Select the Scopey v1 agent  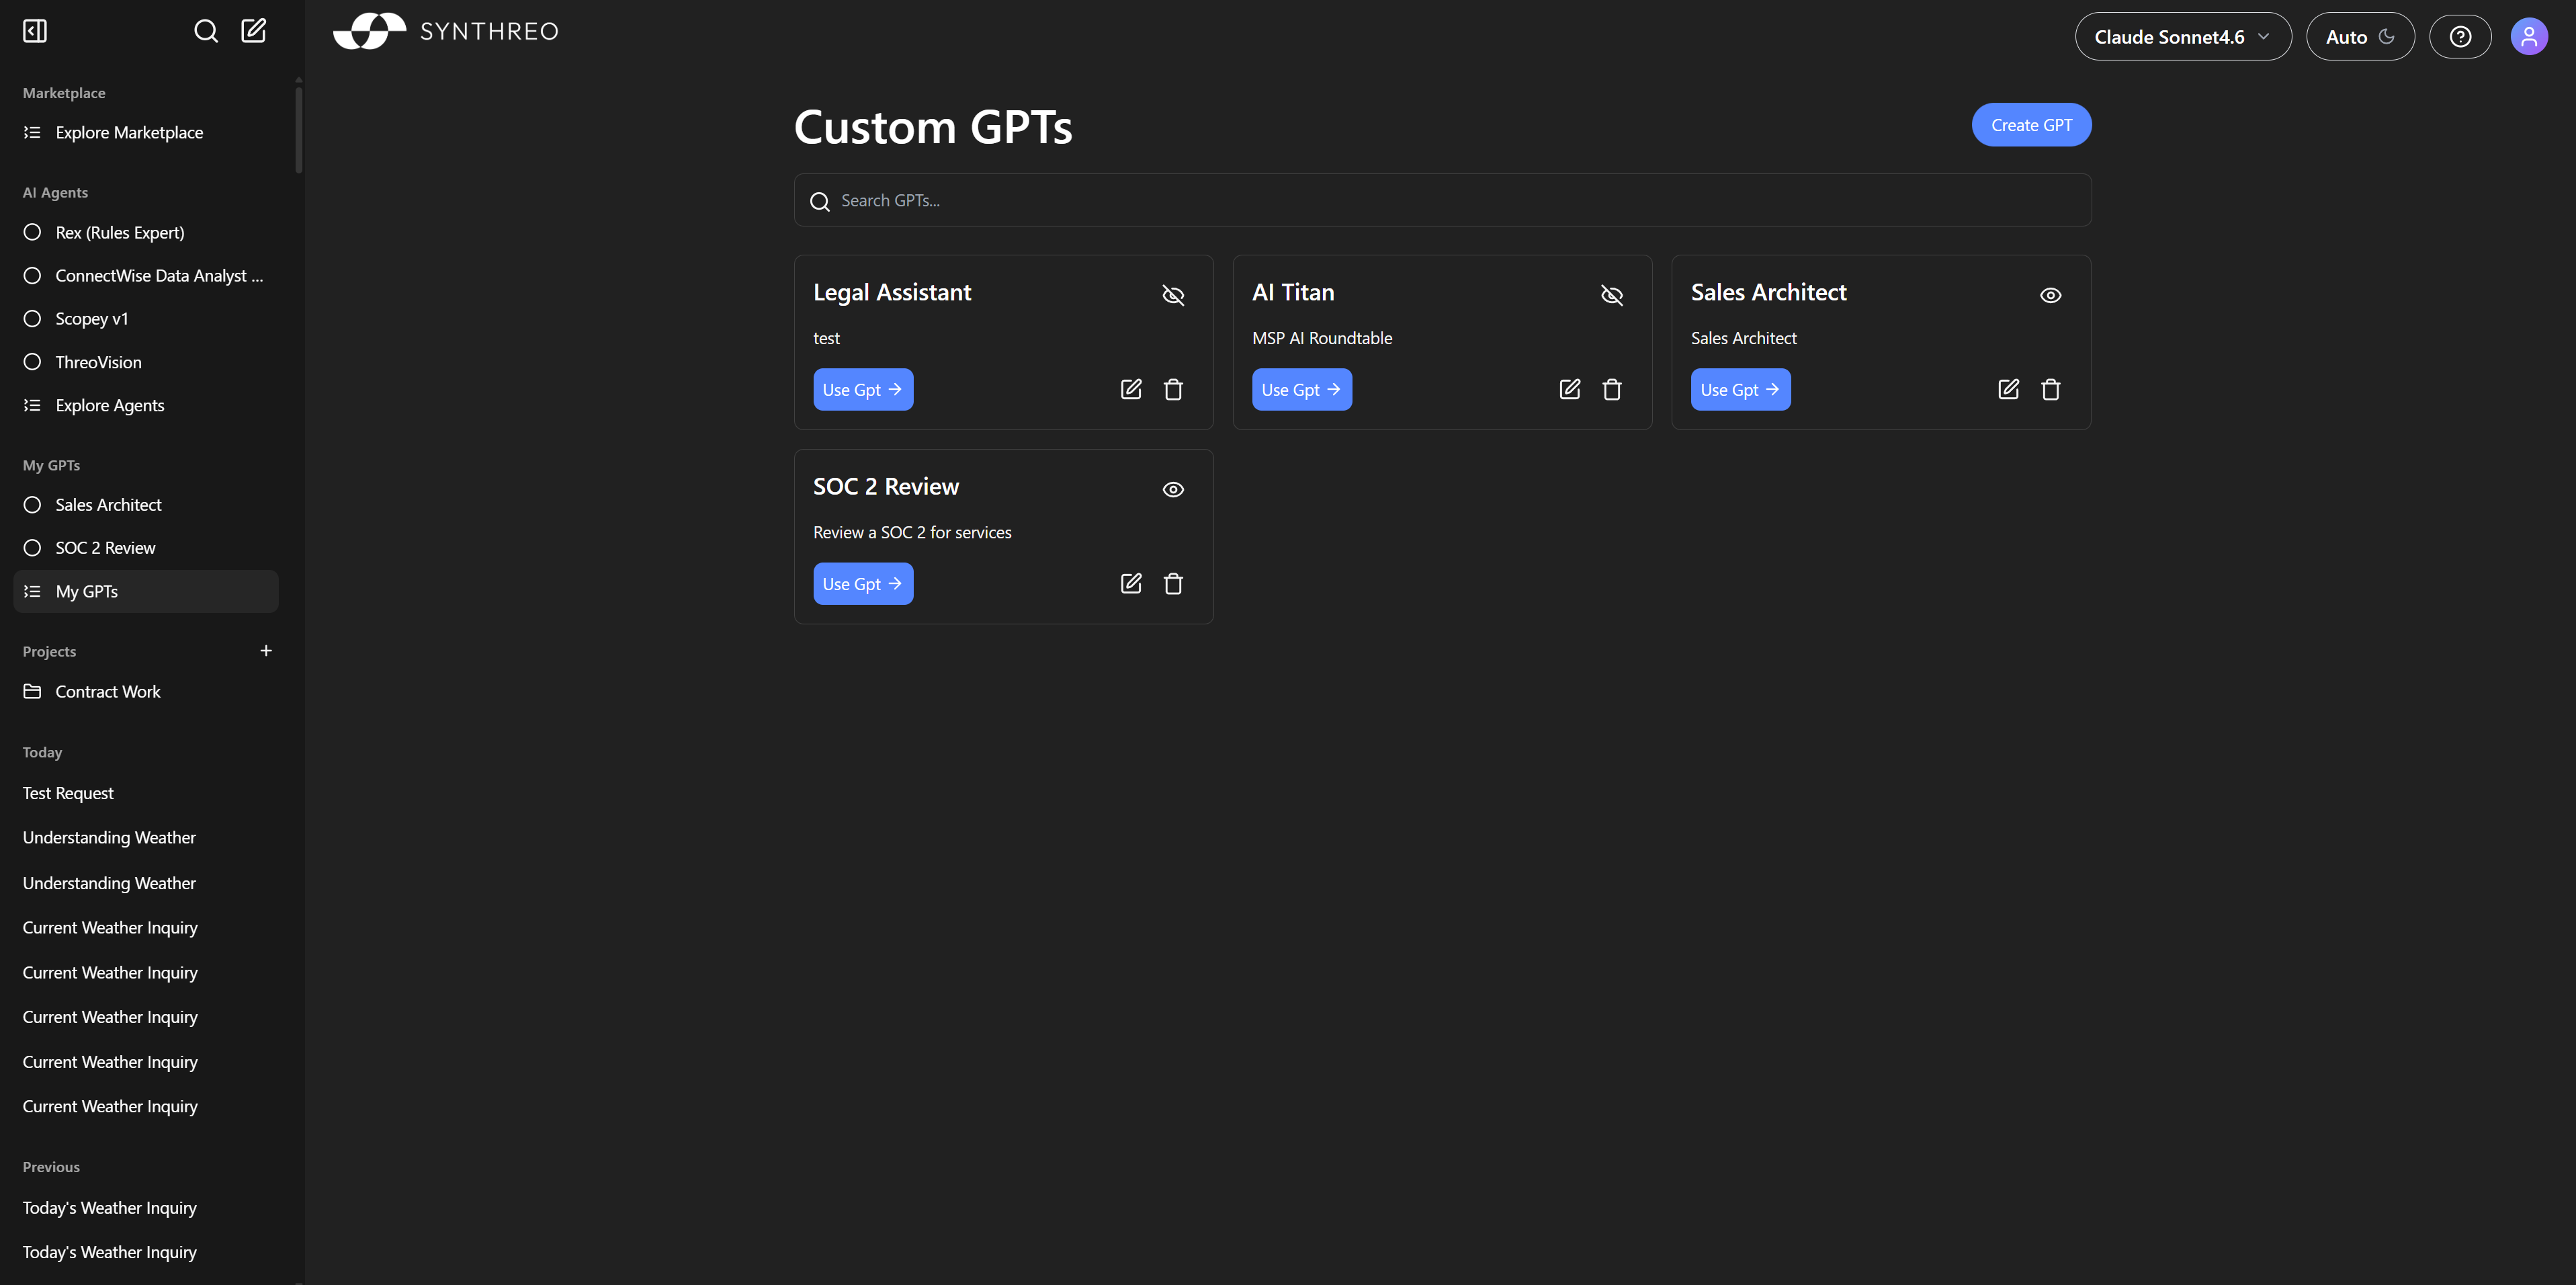91,318
